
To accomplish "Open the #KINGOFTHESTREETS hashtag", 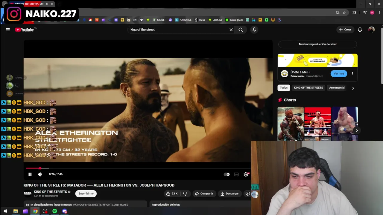I will (x=87, y=205).
